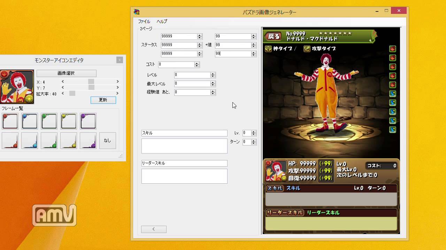The height and width of the screenshot is (250, 446).
Task: Adjust the 拡大率 zoom slider thumb
Action: [x=72, y=93]
